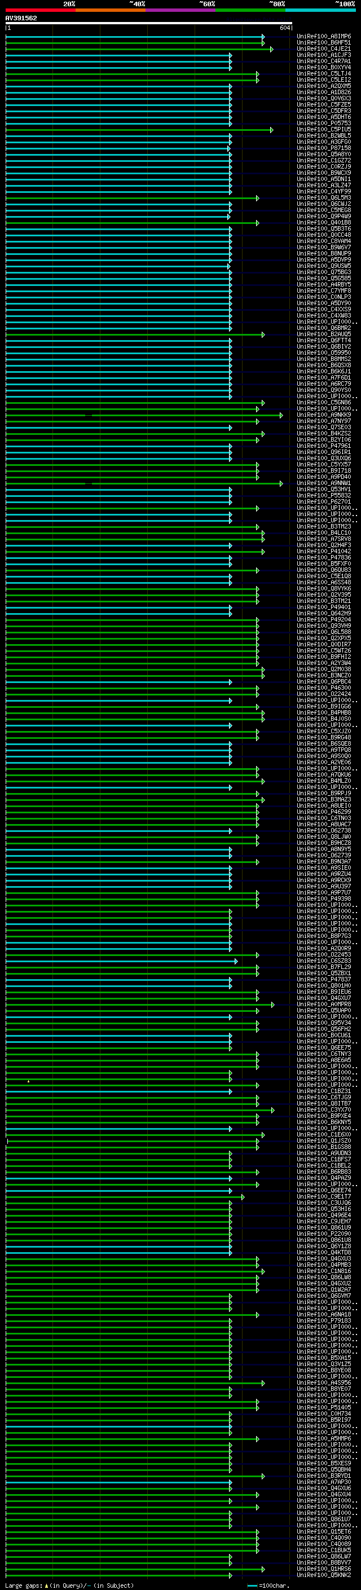Select the query name AV391562
361x1590 pixels.
pos(21,18)
